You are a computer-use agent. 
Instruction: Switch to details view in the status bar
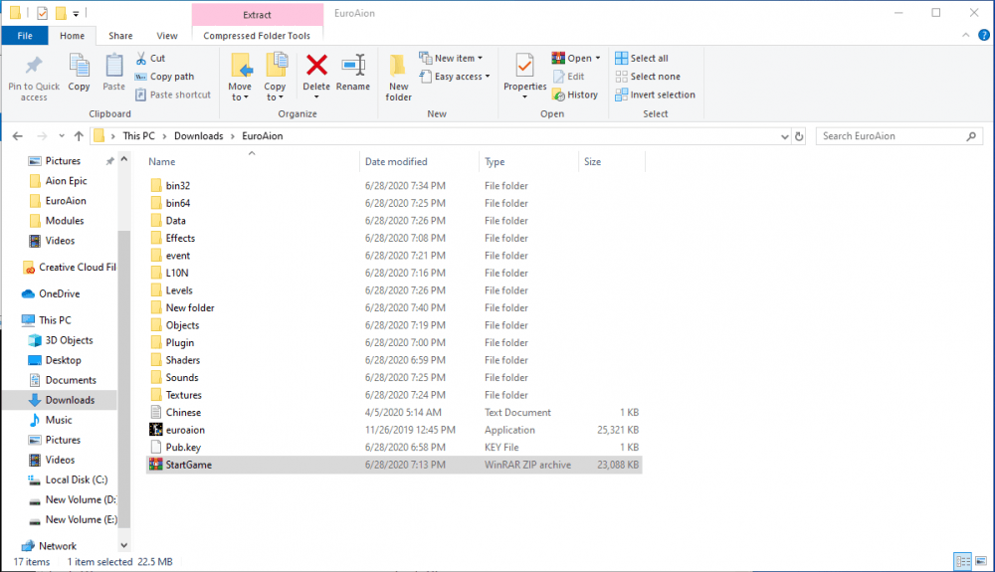(962, 561)
